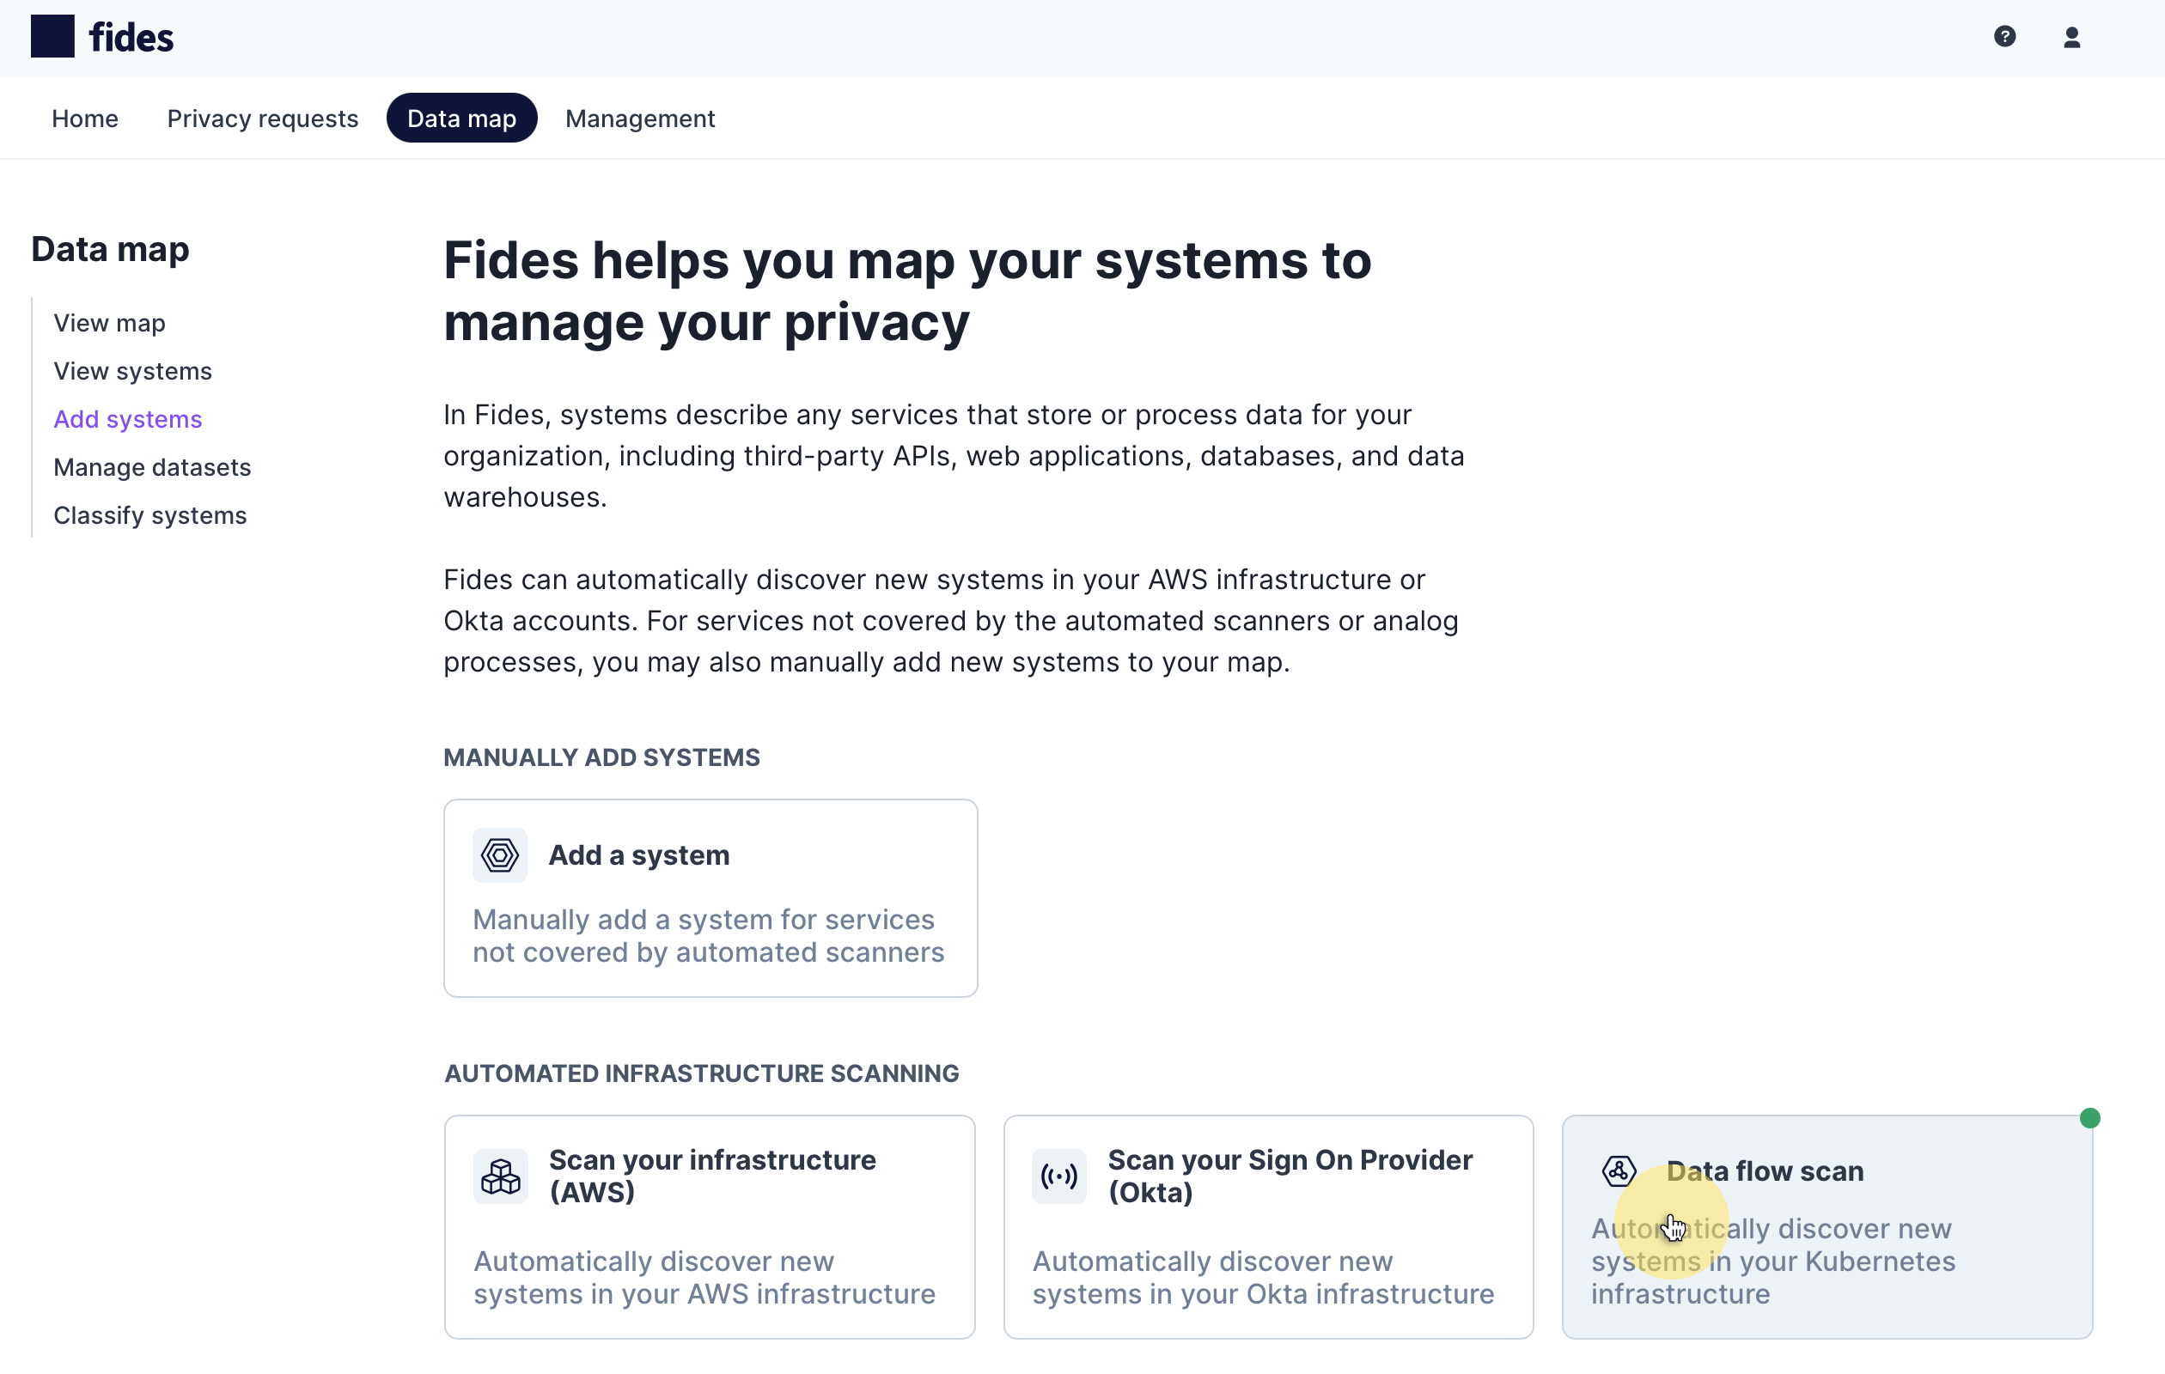Click the paragraph starting 'Fides can automatically discover'

pyautogui.click(x=951, y=621)
